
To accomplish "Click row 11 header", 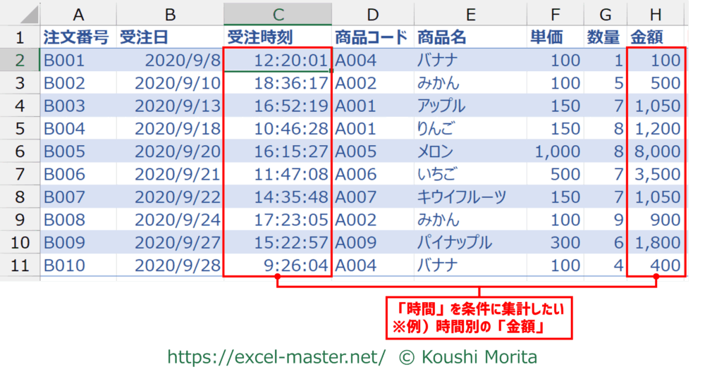I will pyautogui.click(x=20, y=266).
